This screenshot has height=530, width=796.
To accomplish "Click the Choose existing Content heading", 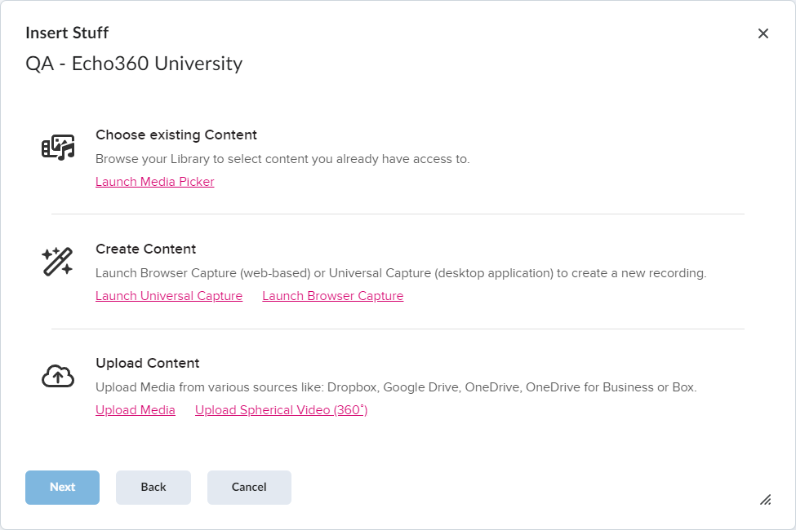I will coord(176,135).
